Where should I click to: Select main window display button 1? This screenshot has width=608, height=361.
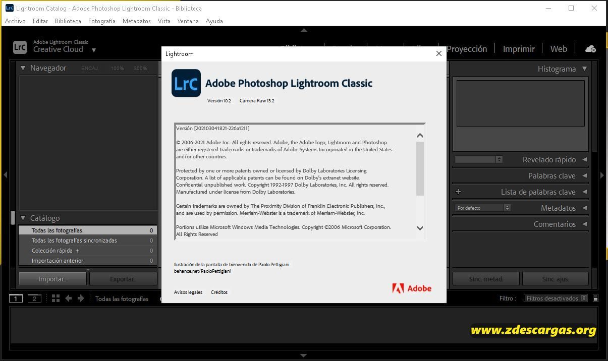point(16,298)
